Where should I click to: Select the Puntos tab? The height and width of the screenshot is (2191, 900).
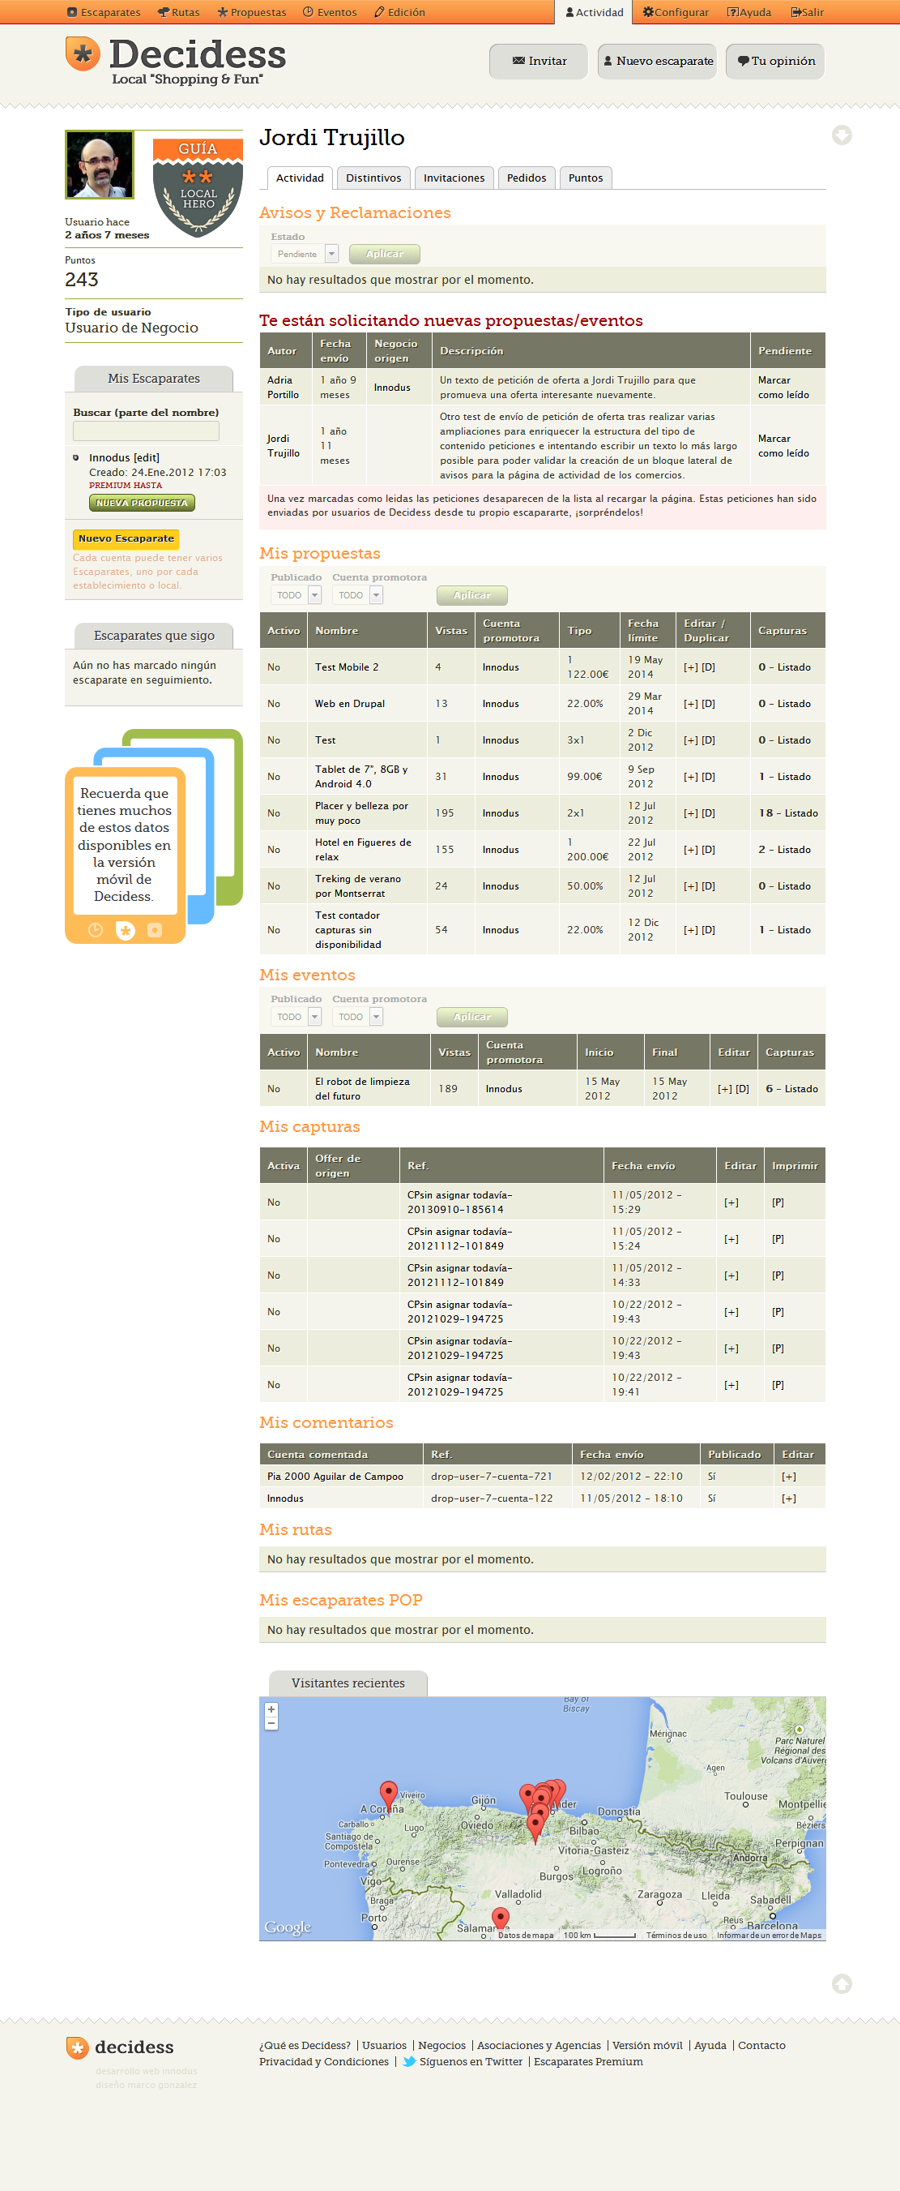coord(586,178)
